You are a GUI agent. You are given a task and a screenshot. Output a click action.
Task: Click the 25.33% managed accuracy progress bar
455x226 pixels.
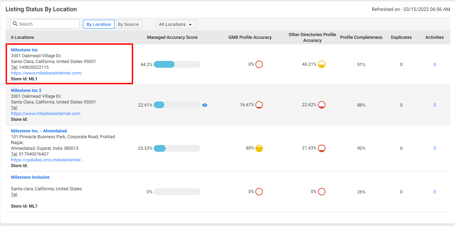(x=177, y=148)
